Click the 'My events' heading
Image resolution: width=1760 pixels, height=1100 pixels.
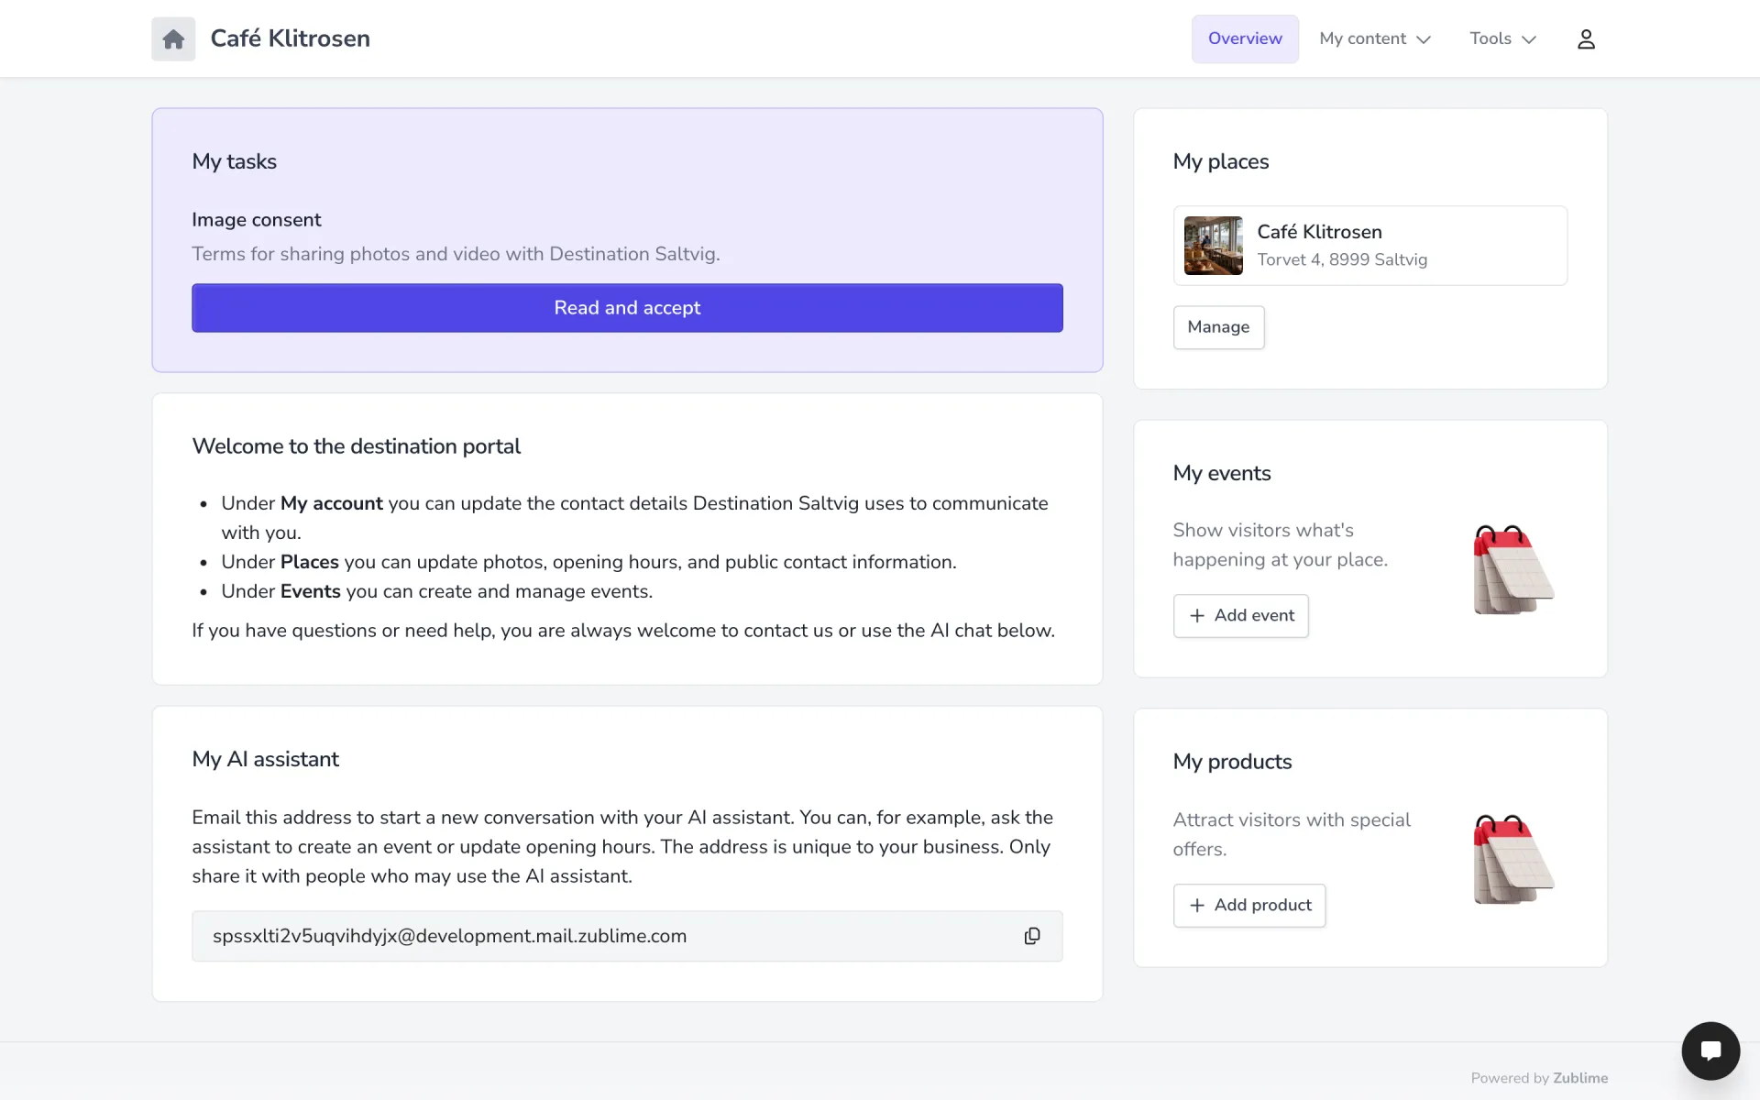(1221, 473)
